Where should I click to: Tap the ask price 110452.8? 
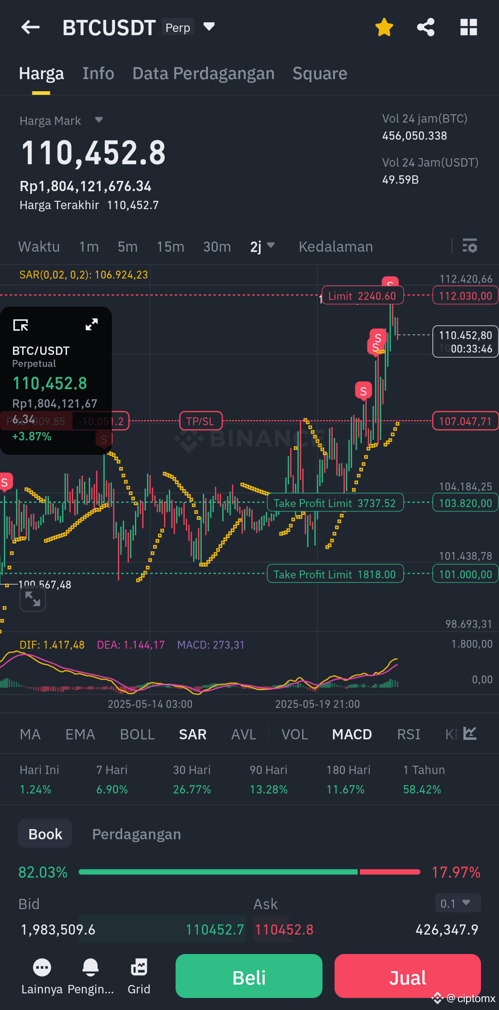point(284,929)
